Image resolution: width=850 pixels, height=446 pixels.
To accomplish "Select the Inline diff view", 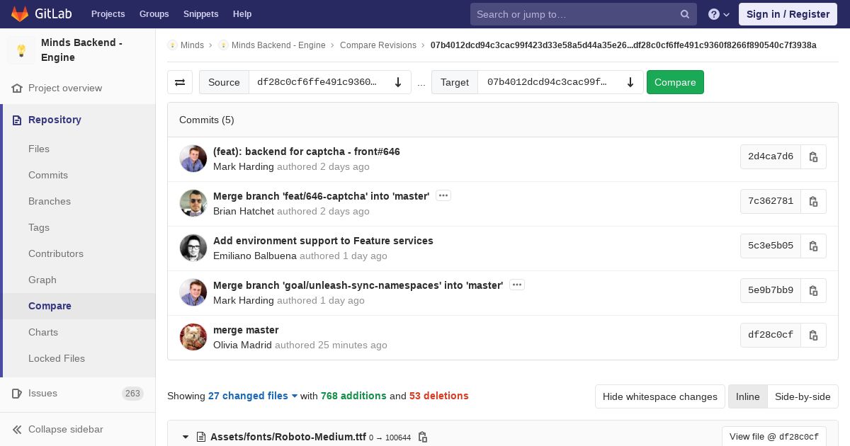I will click(747, 396).
